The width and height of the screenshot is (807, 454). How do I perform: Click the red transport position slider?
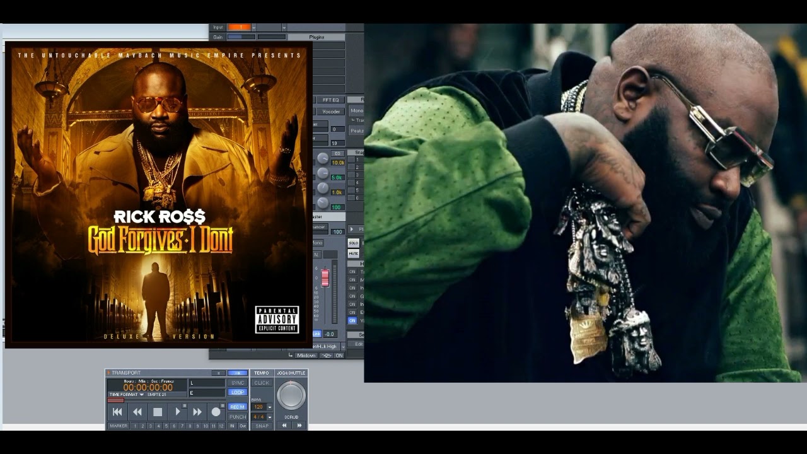116,400
